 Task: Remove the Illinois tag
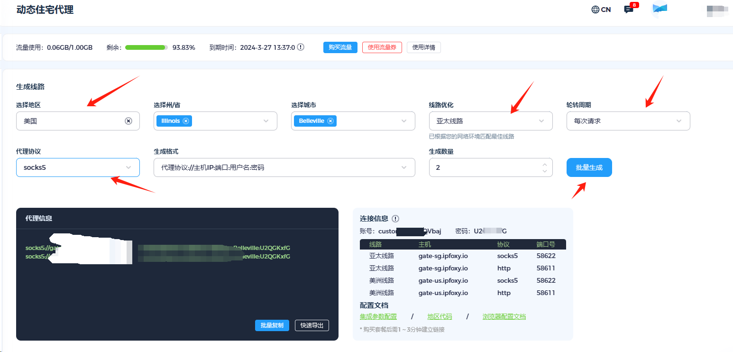(186, 121)
